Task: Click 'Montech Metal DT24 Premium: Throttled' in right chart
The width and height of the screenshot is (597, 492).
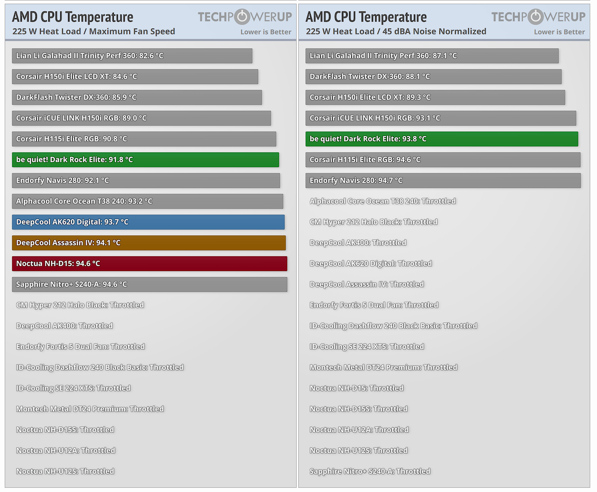Action: (383, 367)
